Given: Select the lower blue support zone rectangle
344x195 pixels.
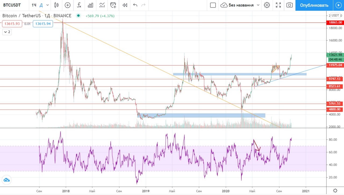Looking at the screenshot, I should pos(201,115).
